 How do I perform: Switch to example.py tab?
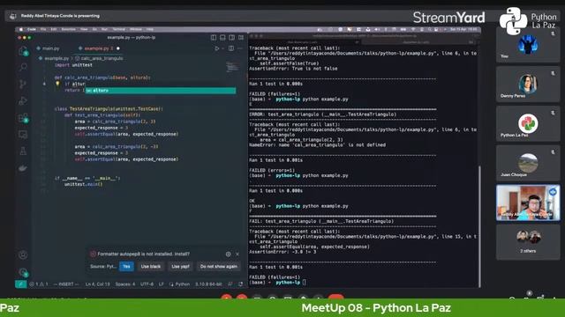(99, 48)
